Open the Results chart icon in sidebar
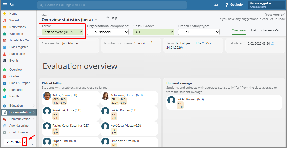287x148 pixels. pos(4,96)
